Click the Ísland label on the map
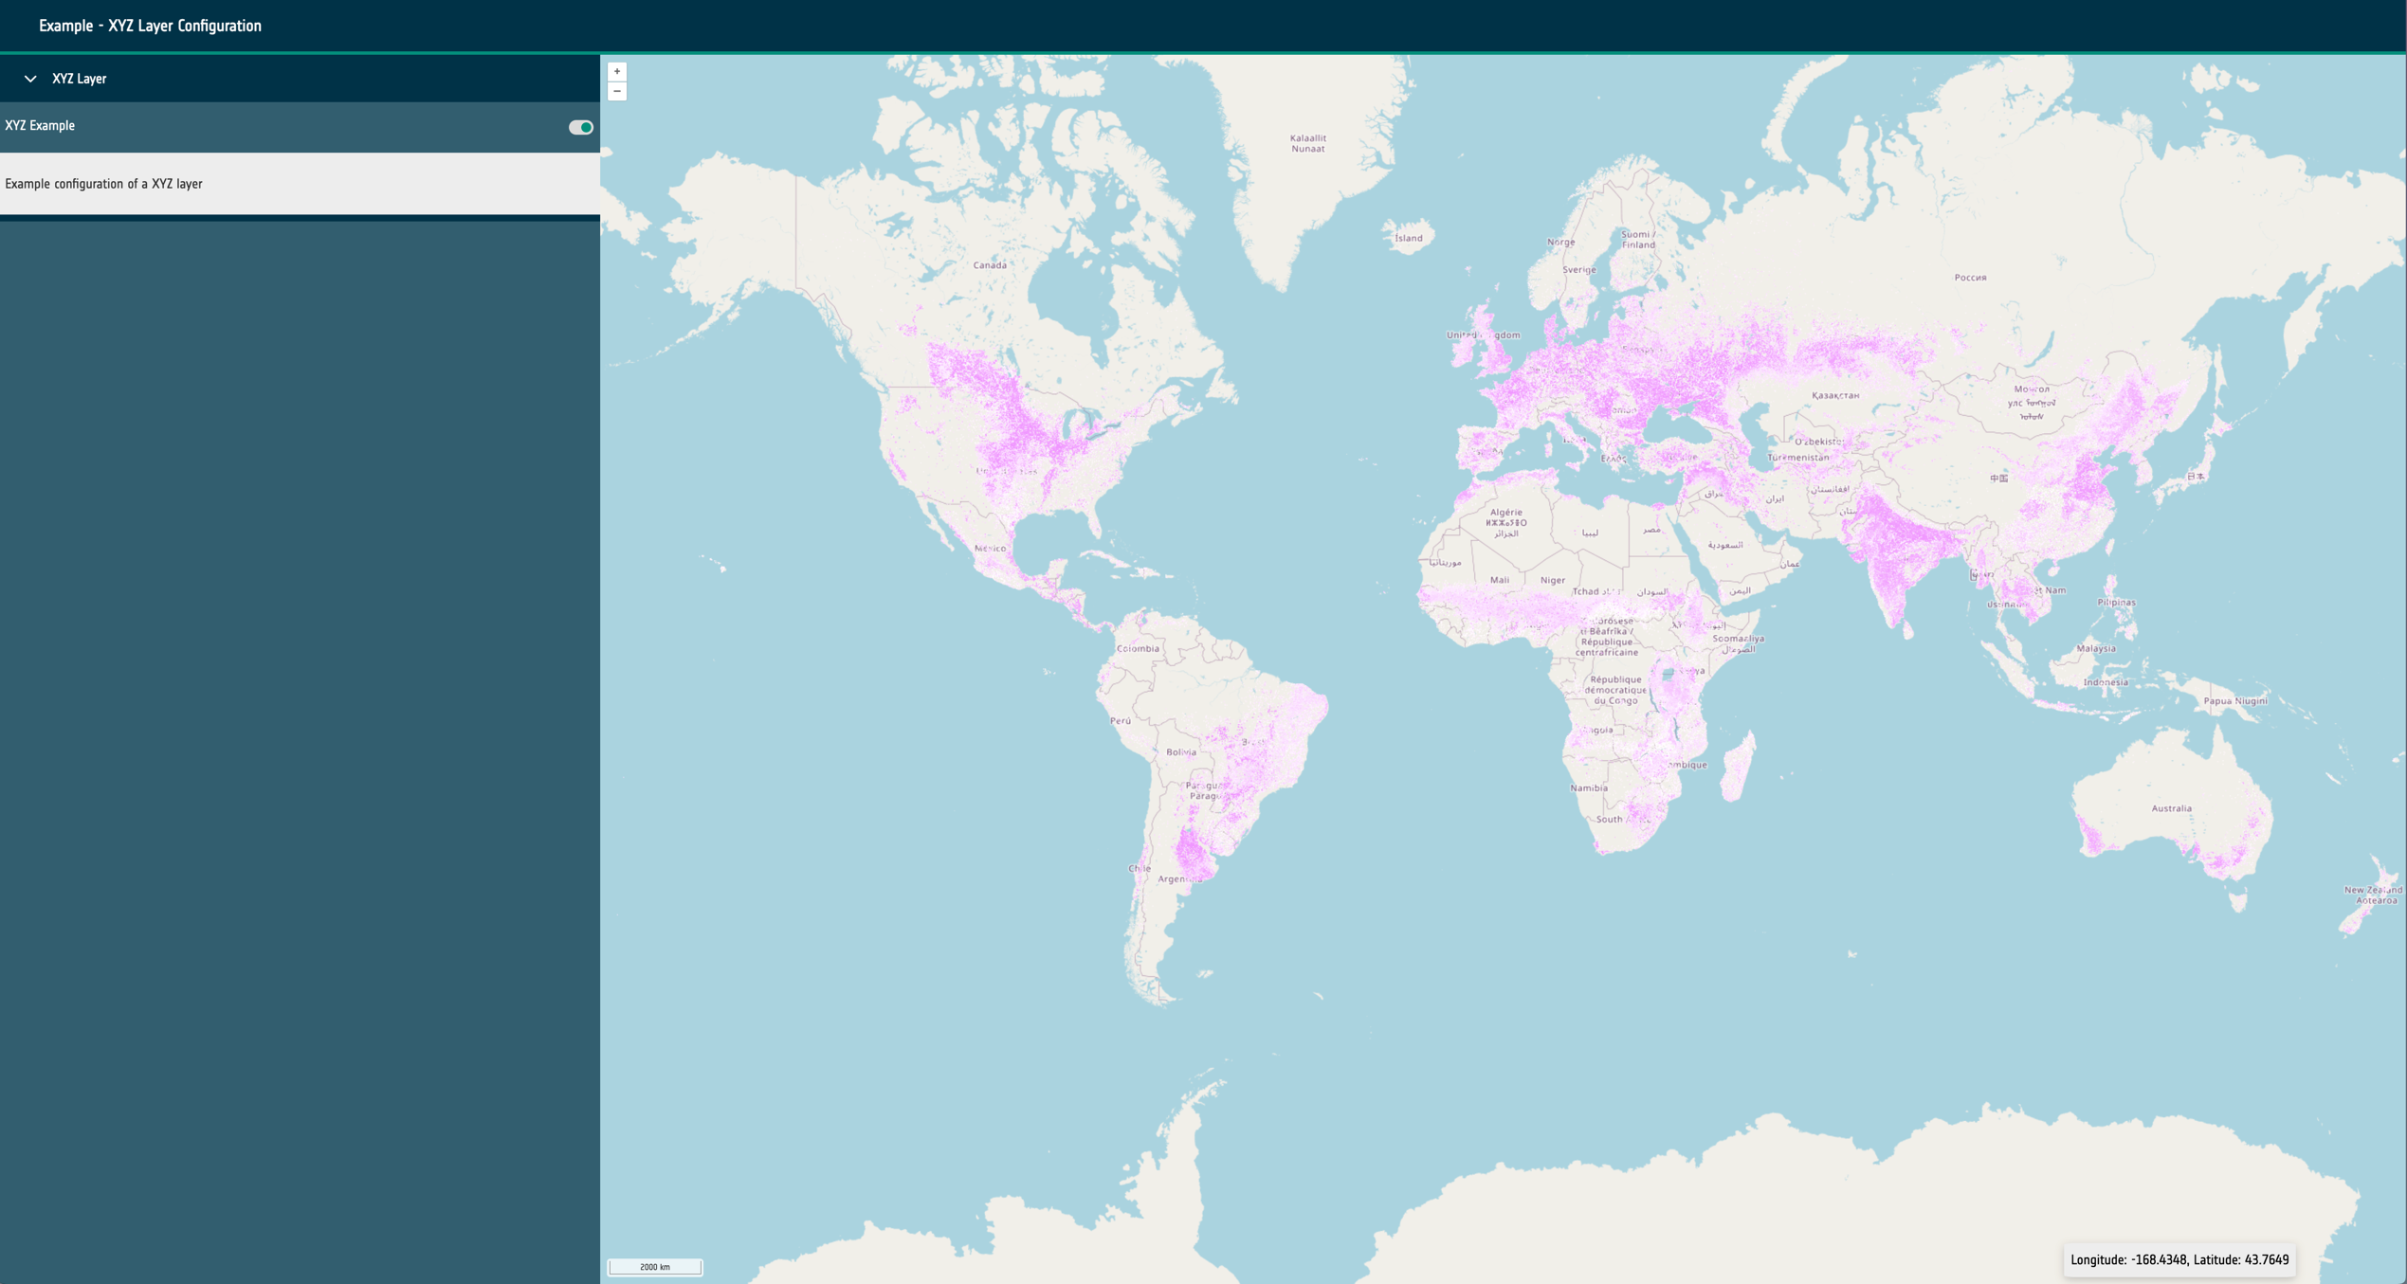Image resolution: width=2407 pixels, height=1284 pixels. (x=1408, y=238)
